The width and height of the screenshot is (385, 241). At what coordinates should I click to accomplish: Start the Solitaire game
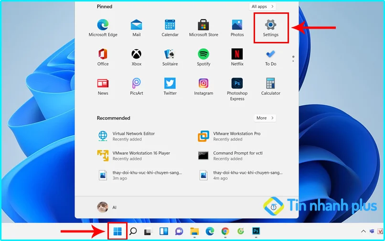click(170, 57)
